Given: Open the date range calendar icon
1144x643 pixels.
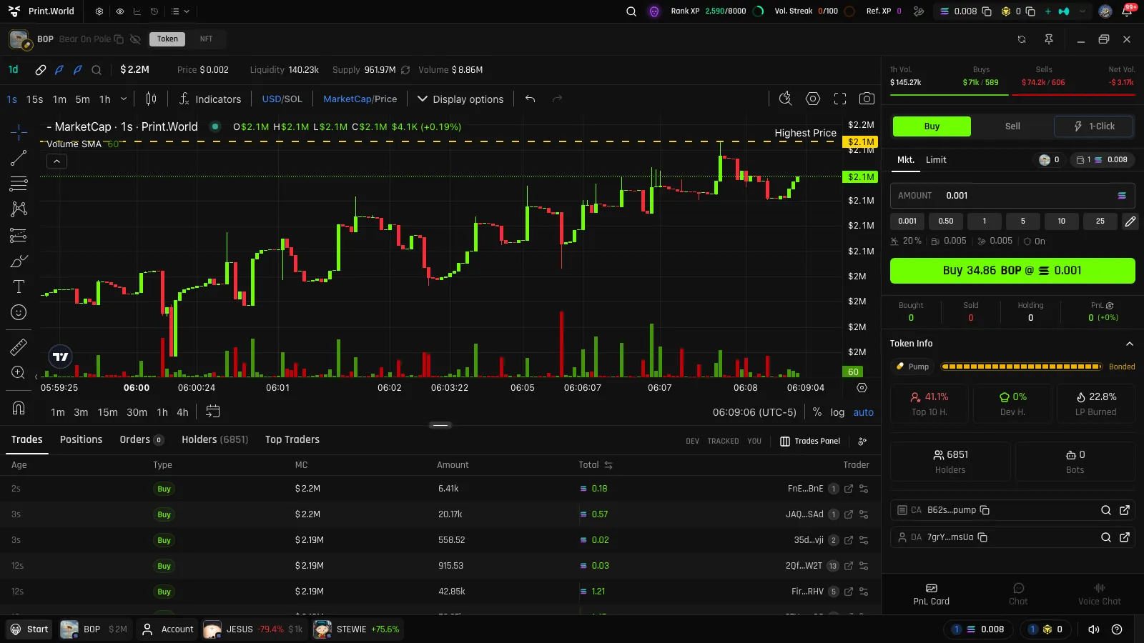Looking at the screenshot, I should (213, 412).
